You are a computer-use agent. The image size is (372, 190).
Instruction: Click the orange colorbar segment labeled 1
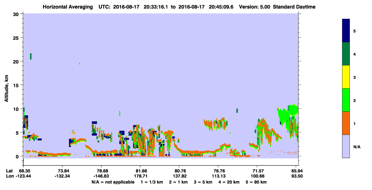(x=346, y=123)
